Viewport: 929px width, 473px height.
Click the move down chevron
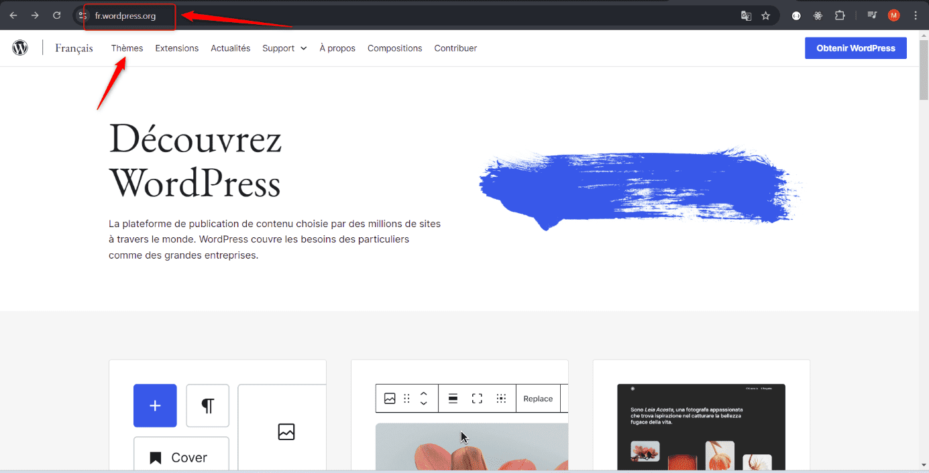(x=423, y=403)
